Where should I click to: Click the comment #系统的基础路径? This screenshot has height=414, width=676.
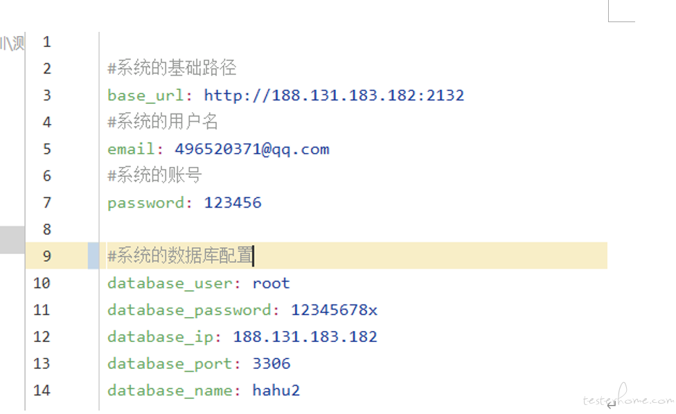click(172, 68)
